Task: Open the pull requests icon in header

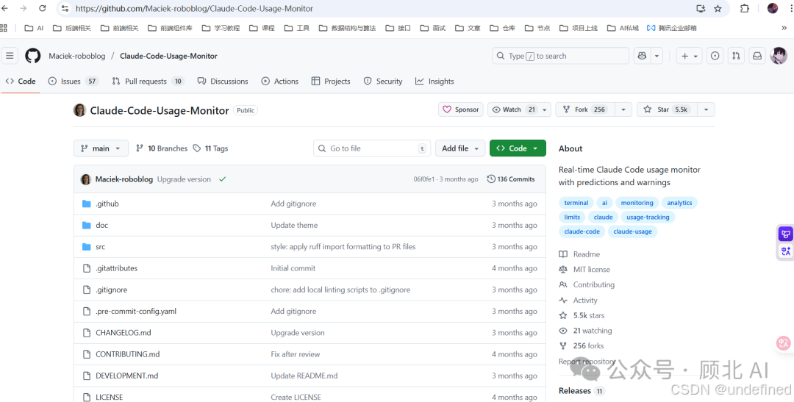Action: click(x=736, y=56)
